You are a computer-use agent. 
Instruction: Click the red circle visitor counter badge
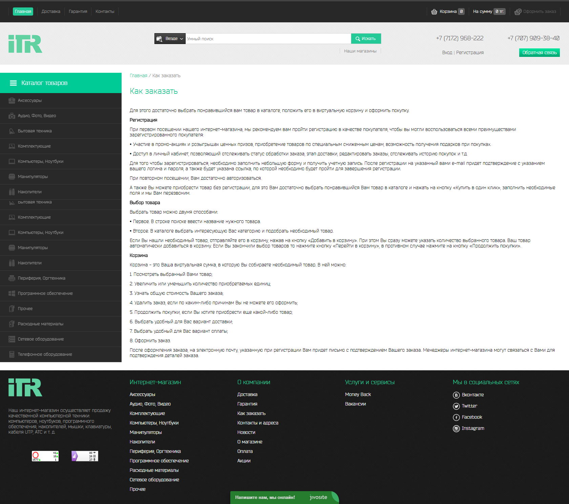(x=45, y=456)
